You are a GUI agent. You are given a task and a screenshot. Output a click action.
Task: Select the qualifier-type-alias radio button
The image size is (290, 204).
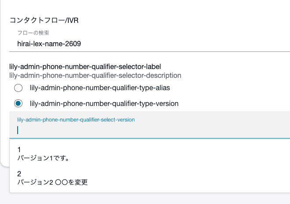19,88
